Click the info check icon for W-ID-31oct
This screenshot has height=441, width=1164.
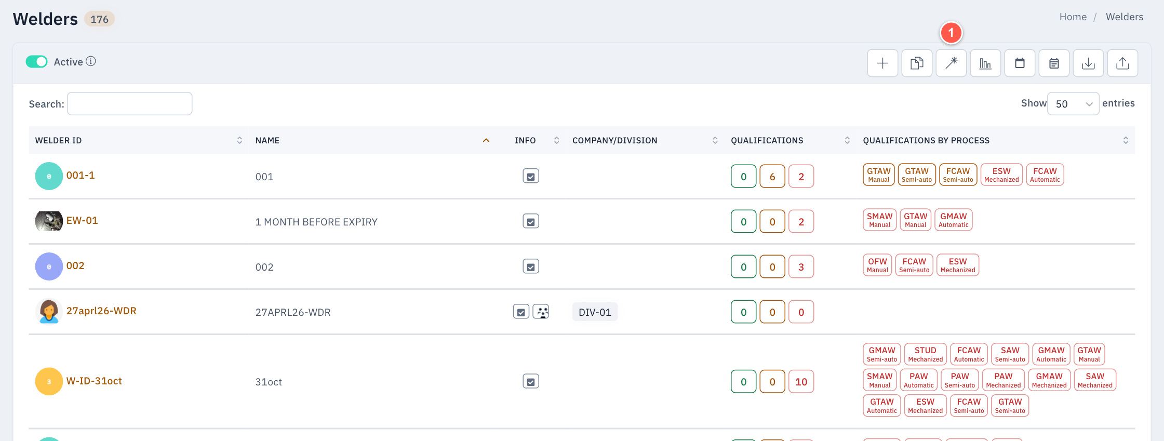tap(531, 381)
